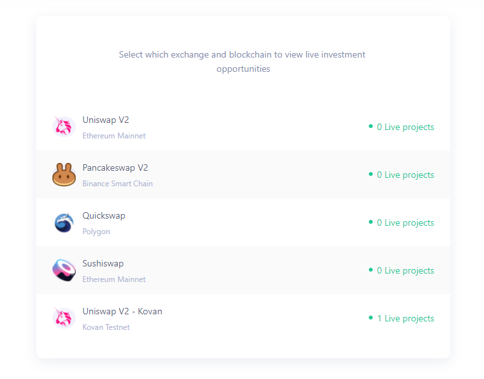Open the Quickswap exchange entry
The width and height of the screenshot is (484, 379).
[243, 222]
